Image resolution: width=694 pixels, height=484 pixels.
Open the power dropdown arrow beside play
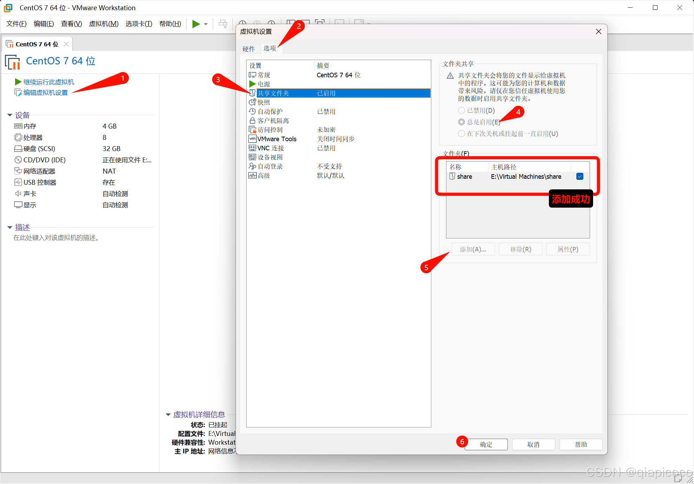coord(206,24)
